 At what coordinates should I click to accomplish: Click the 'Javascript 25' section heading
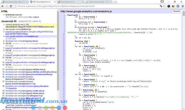9,21
